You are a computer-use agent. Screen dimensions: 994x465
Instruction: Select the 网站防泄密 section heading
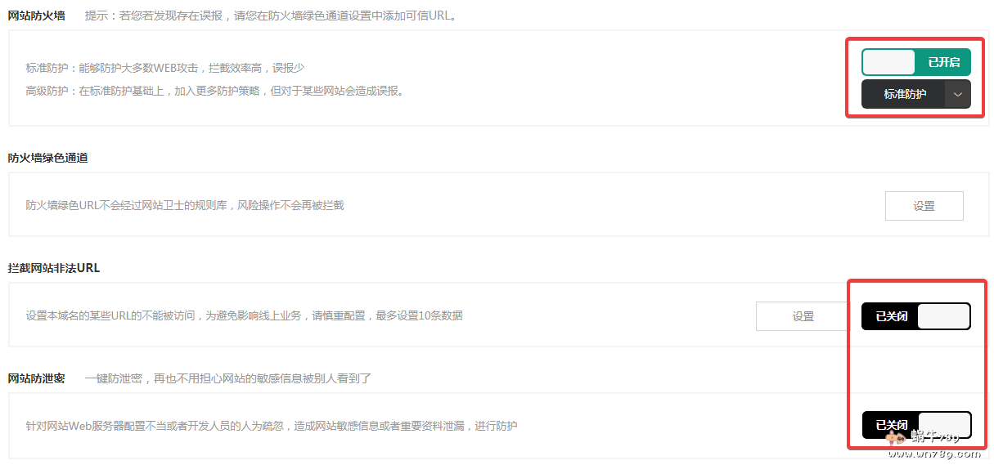[x=37, y=378]
